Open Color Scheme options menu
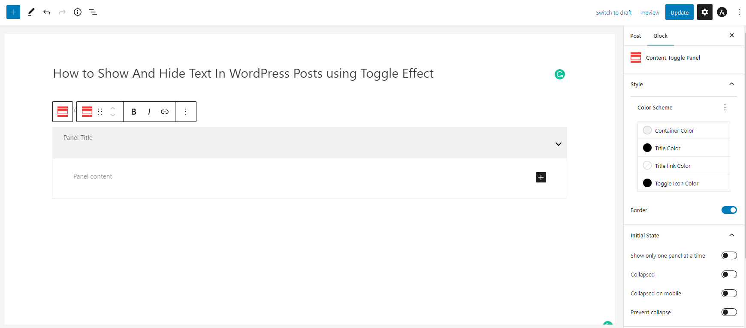 click(725, 107)
